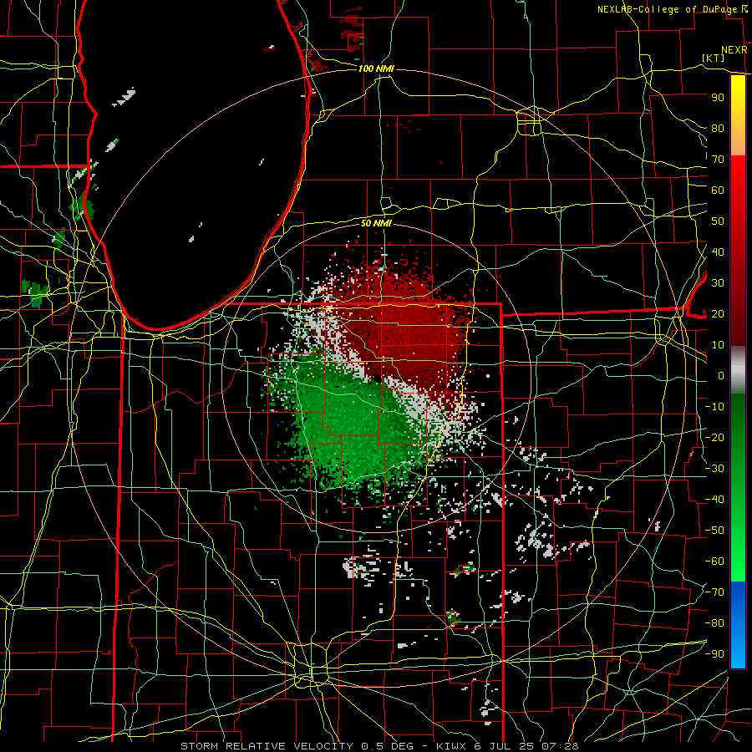Viewport: 752px width, 752px height.
Task: Select the 0 value on velocity scale
Action: point(721,376)
